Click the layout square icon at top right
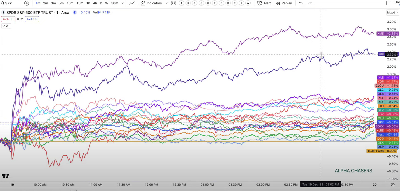400x191 pixels. [389, 3]
